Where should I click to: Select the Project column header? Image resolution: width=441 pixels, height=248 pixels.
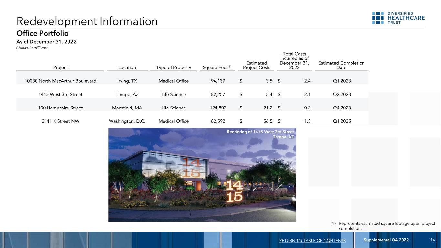click(60, 67)
